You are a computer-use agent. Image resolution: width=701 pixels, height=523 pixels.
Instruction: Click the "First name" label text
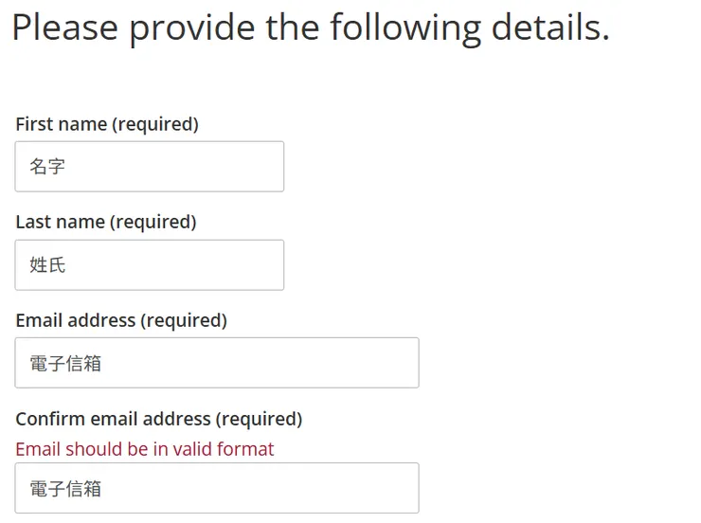click(61, 124)
